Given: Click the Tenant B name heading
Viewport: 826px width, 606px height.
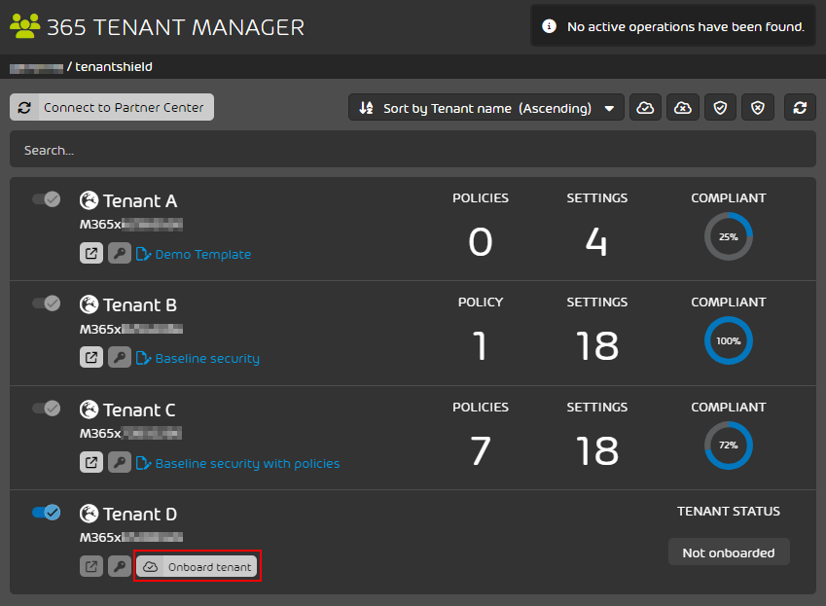Looking at the screenshot, I should tap(139, 304).
